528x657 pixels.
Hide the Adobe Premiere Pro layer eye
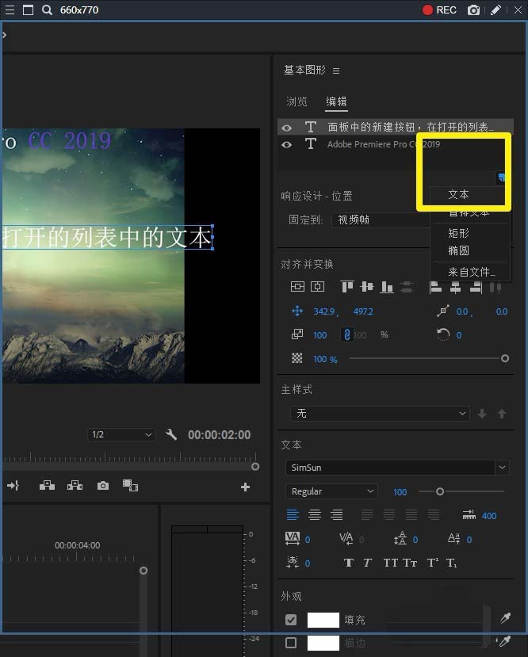287,144
